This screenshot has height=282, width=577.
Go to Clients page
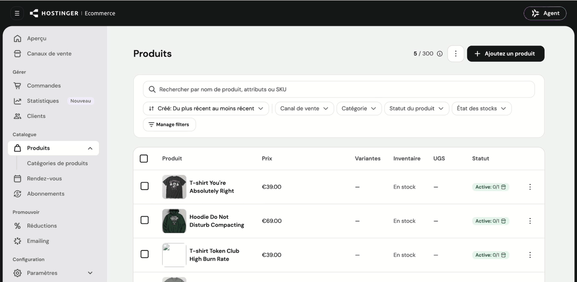(x=36, y=116)
